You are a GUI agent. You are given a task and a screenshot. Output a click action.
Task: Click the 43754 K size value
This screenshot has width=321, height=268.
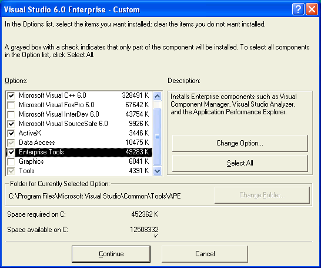[137, 114]
